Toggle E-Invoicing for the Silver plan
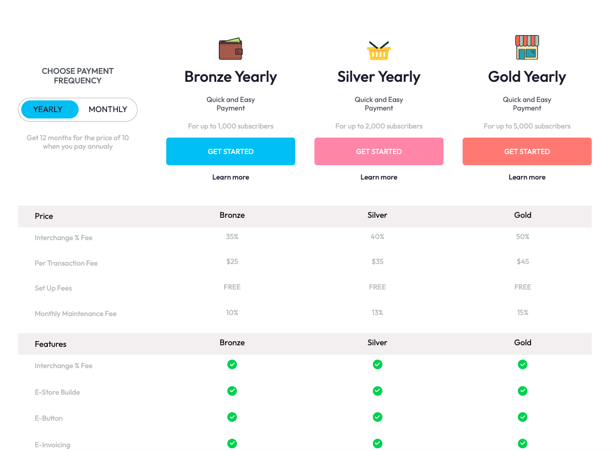 [x=378, y=444]
